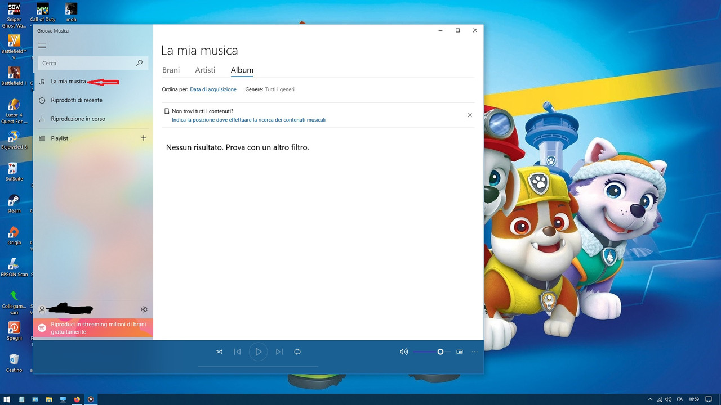Select Battlefield V desktop icon
The image size is (721, 405).
point(14,47)
